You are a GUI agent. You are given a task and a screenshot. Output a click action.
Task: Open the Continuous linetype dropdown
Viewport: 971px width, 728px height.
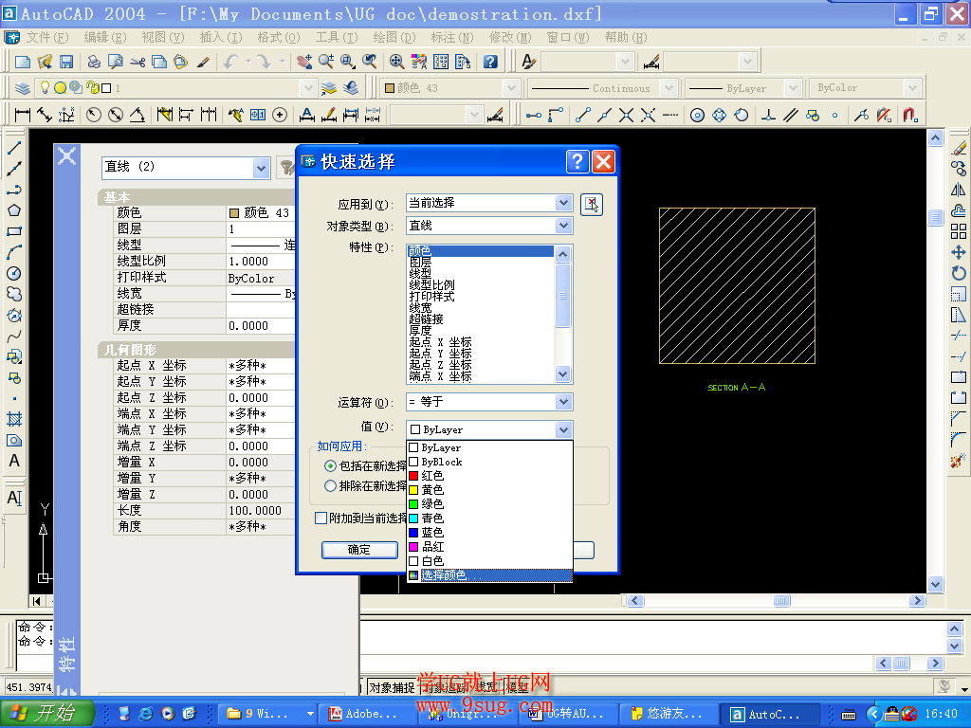point(669,88)
